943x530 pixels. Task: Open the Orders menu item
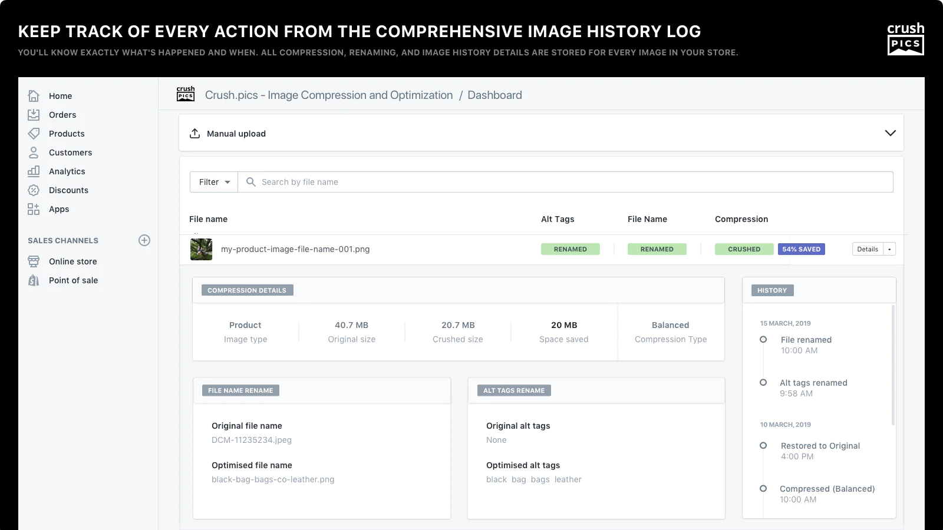tap(62, 115)
